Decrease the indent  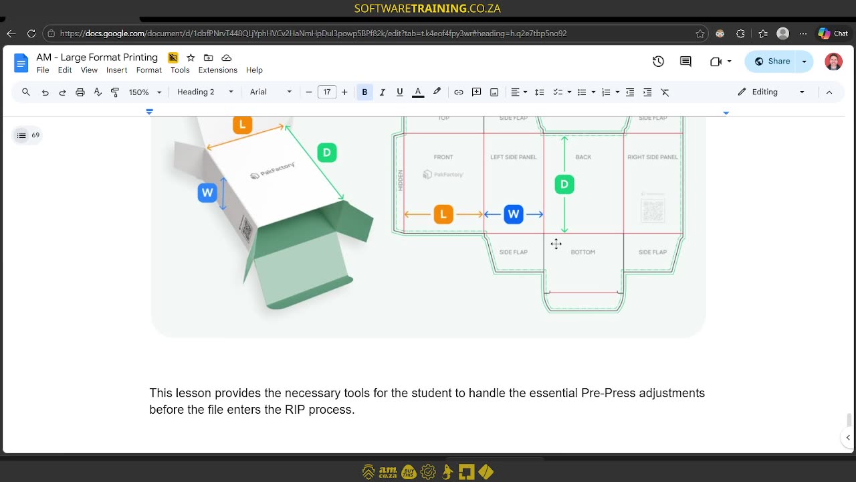tap(630, 92)
